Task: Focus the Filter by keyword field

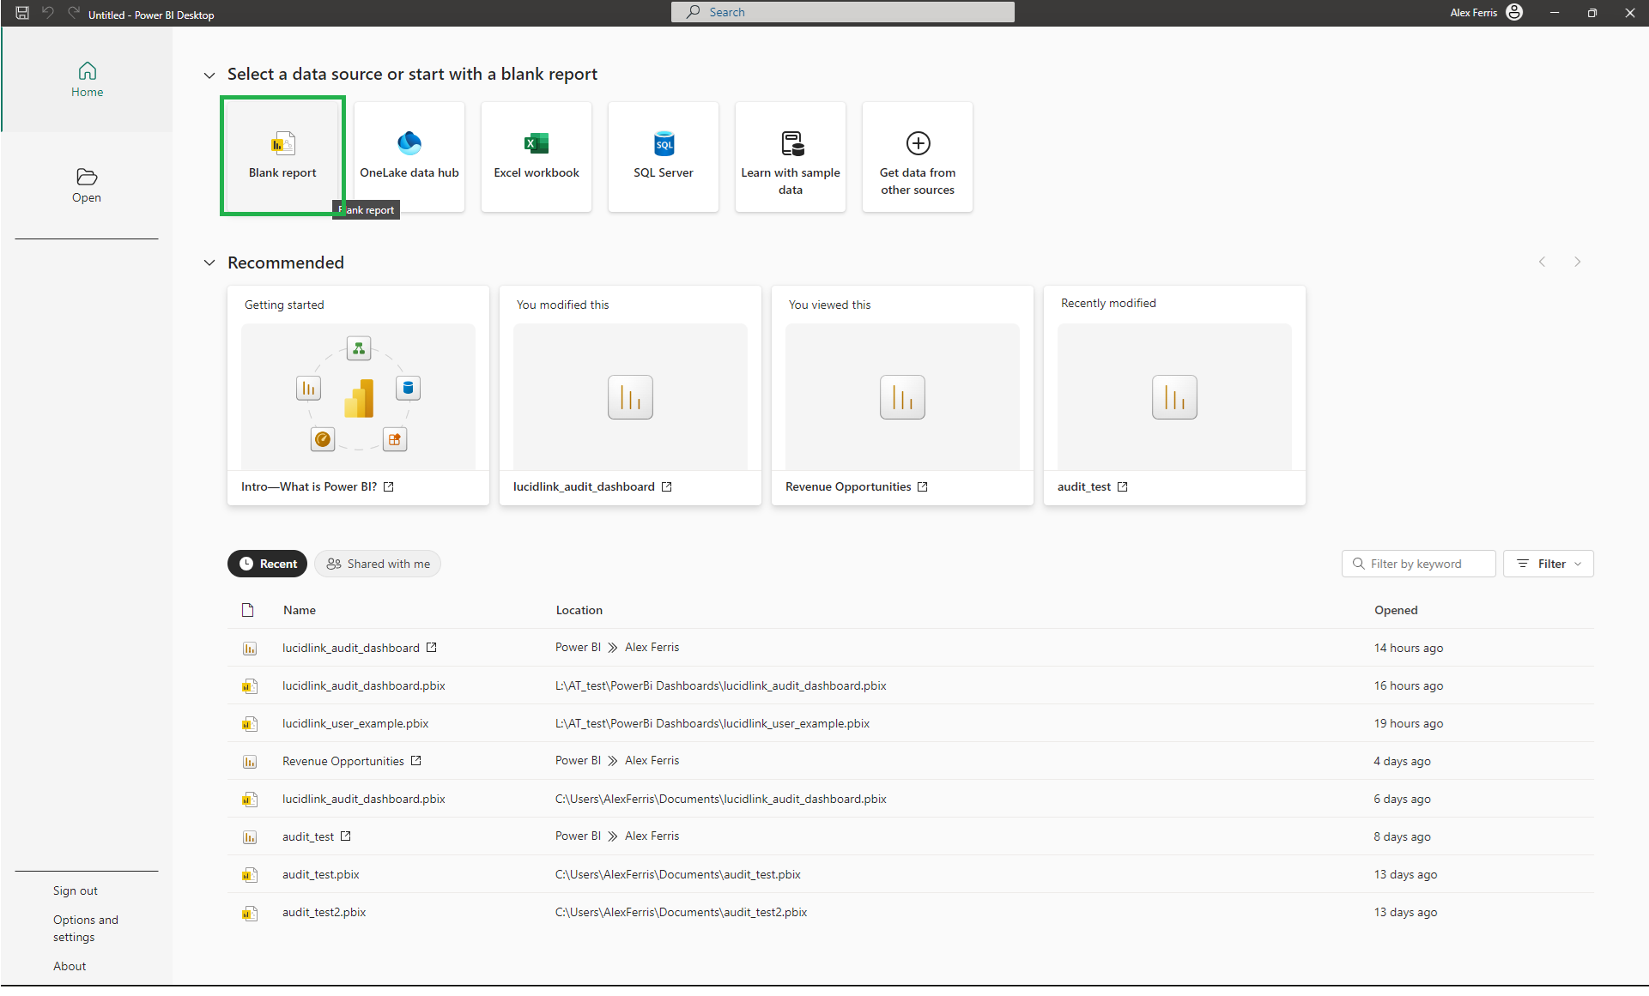Action: pyautogui.click(x=1418, y=564)
